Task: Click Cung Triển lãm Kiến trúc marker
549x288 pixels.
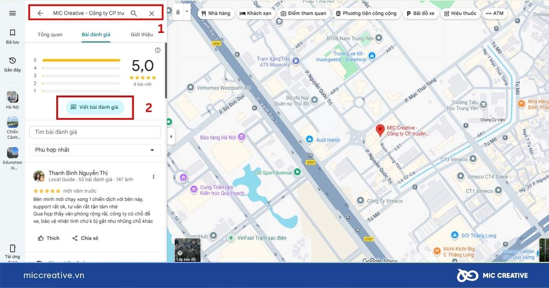Action: coord(194,188)
